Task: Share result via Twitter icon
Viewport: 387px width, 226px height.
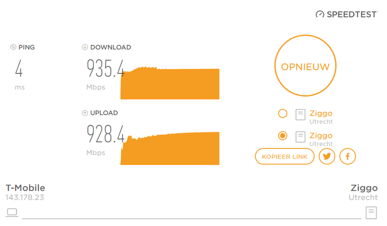Action: tap(327, 156)
